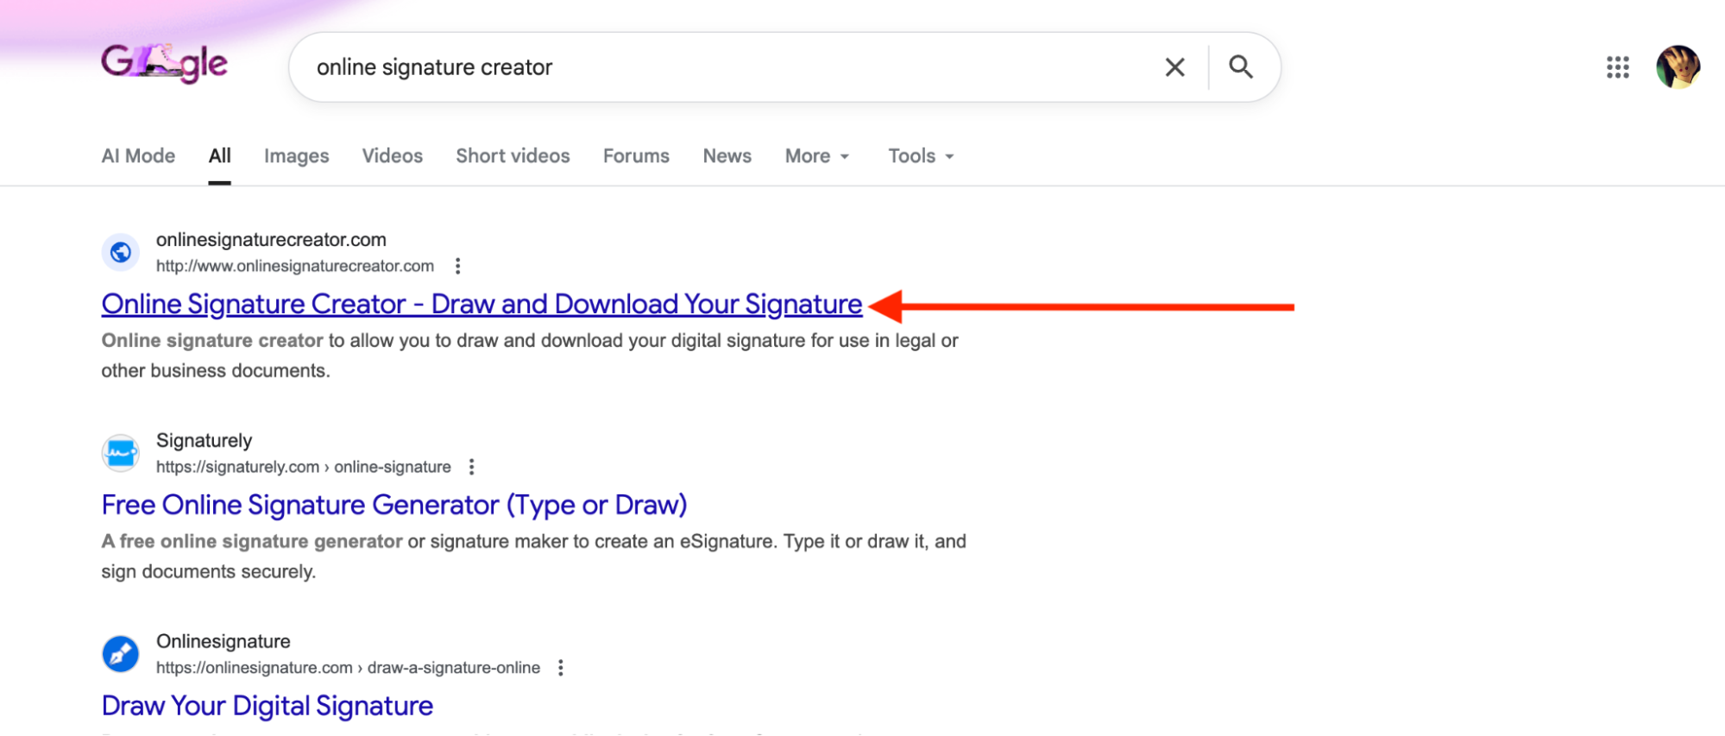Click the Onlinesignature site name
The image size is (1725, 736).
coord(223,642)
